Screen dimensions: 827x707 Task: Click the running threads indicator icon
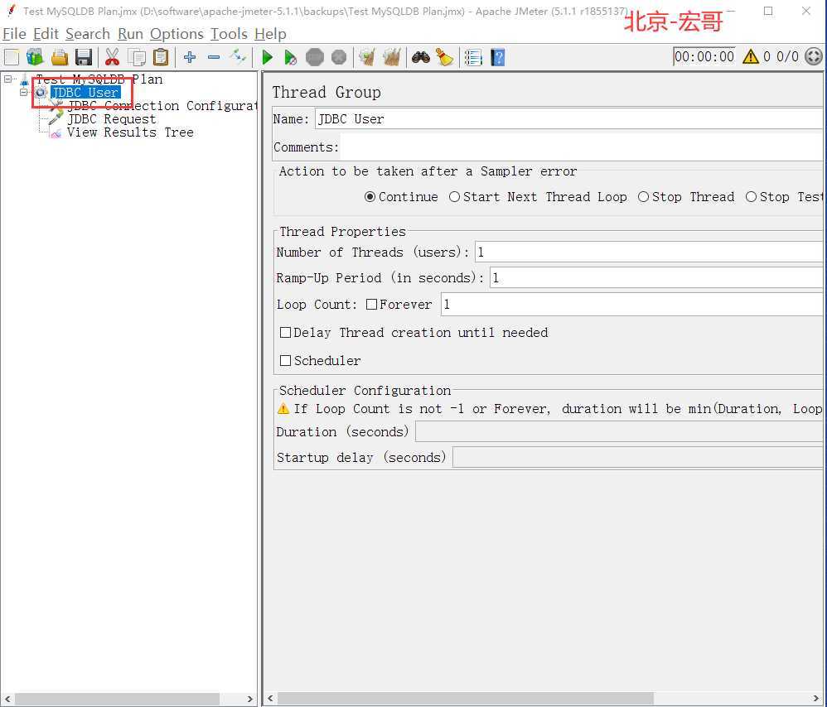tap(814, 56)
